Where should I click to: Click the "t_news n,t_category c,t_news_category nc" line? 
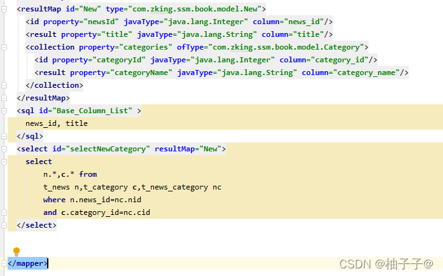tap(132, 187)
